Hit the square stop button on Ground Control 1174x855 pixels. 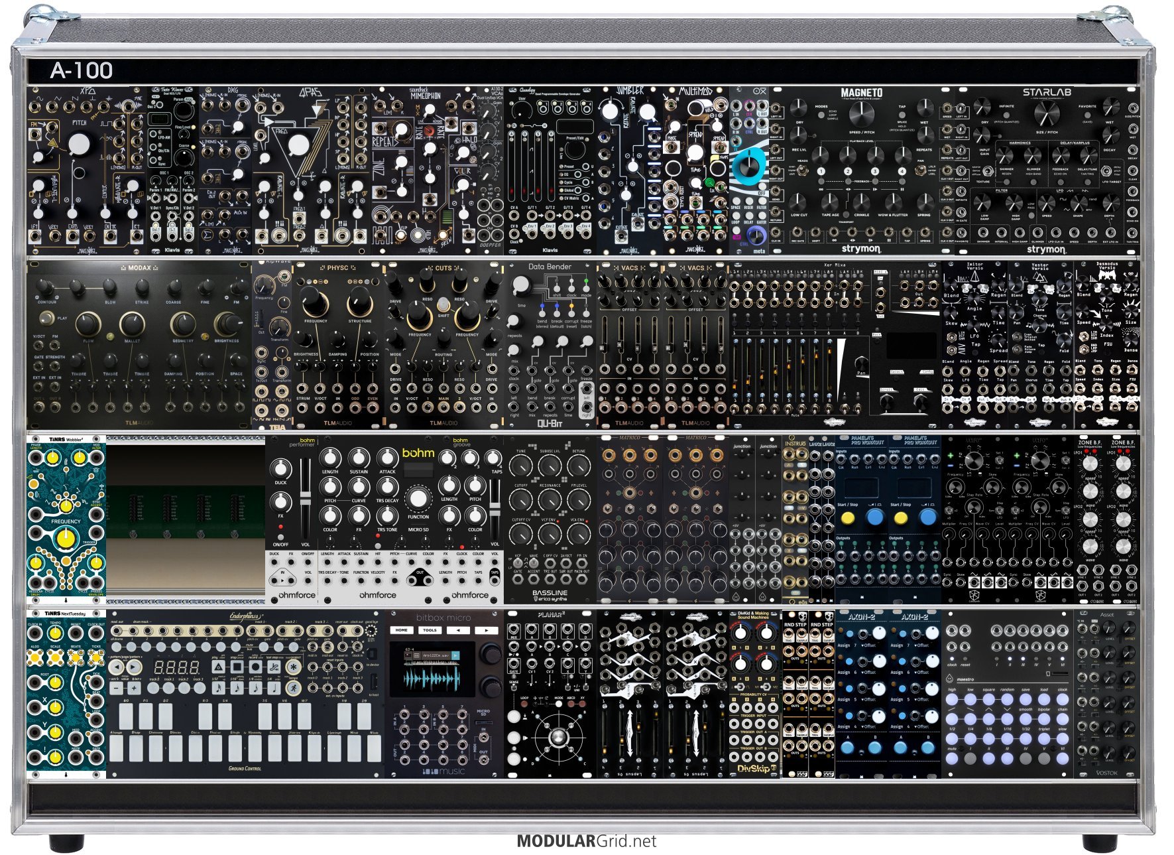(237, 667)
